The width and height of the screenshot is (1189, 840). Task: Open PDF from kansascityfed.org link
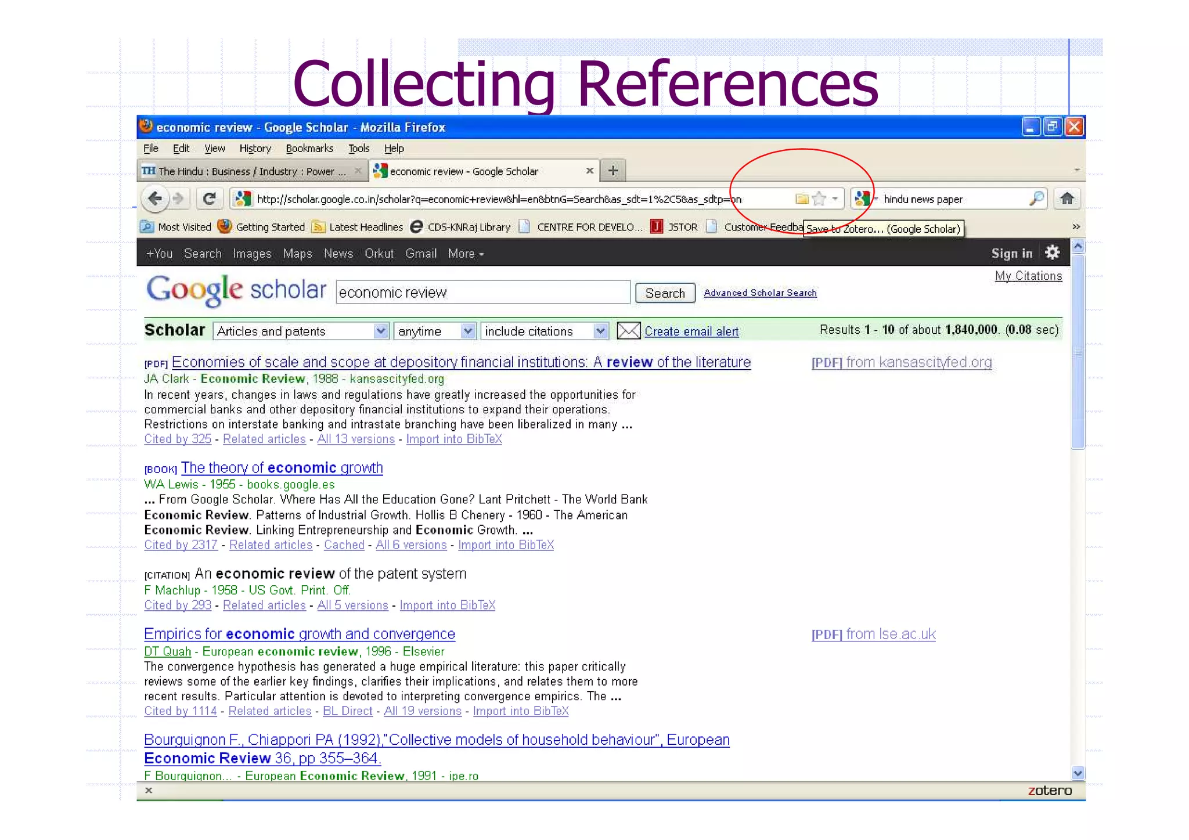click(x=902, y=362)
